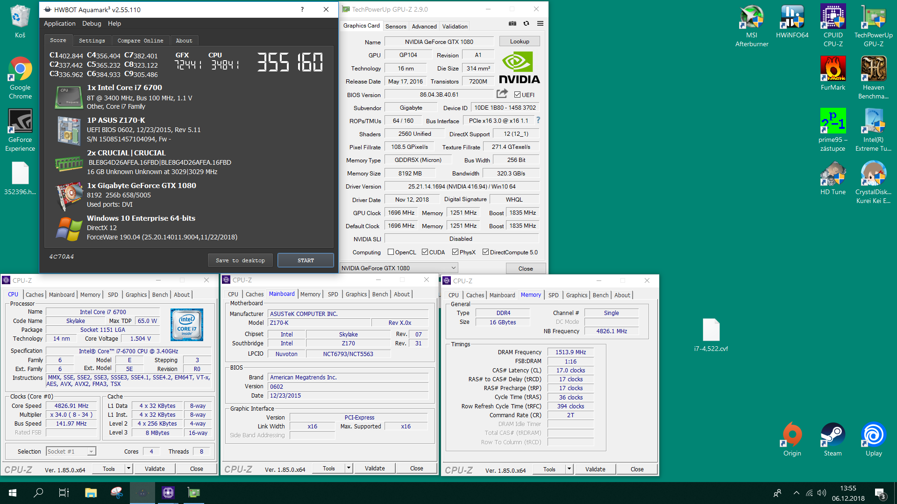This screenshot has width=897, height=504.
Task: Click the GPU-Z refresh icon
Action: click(x=527, y=23)
